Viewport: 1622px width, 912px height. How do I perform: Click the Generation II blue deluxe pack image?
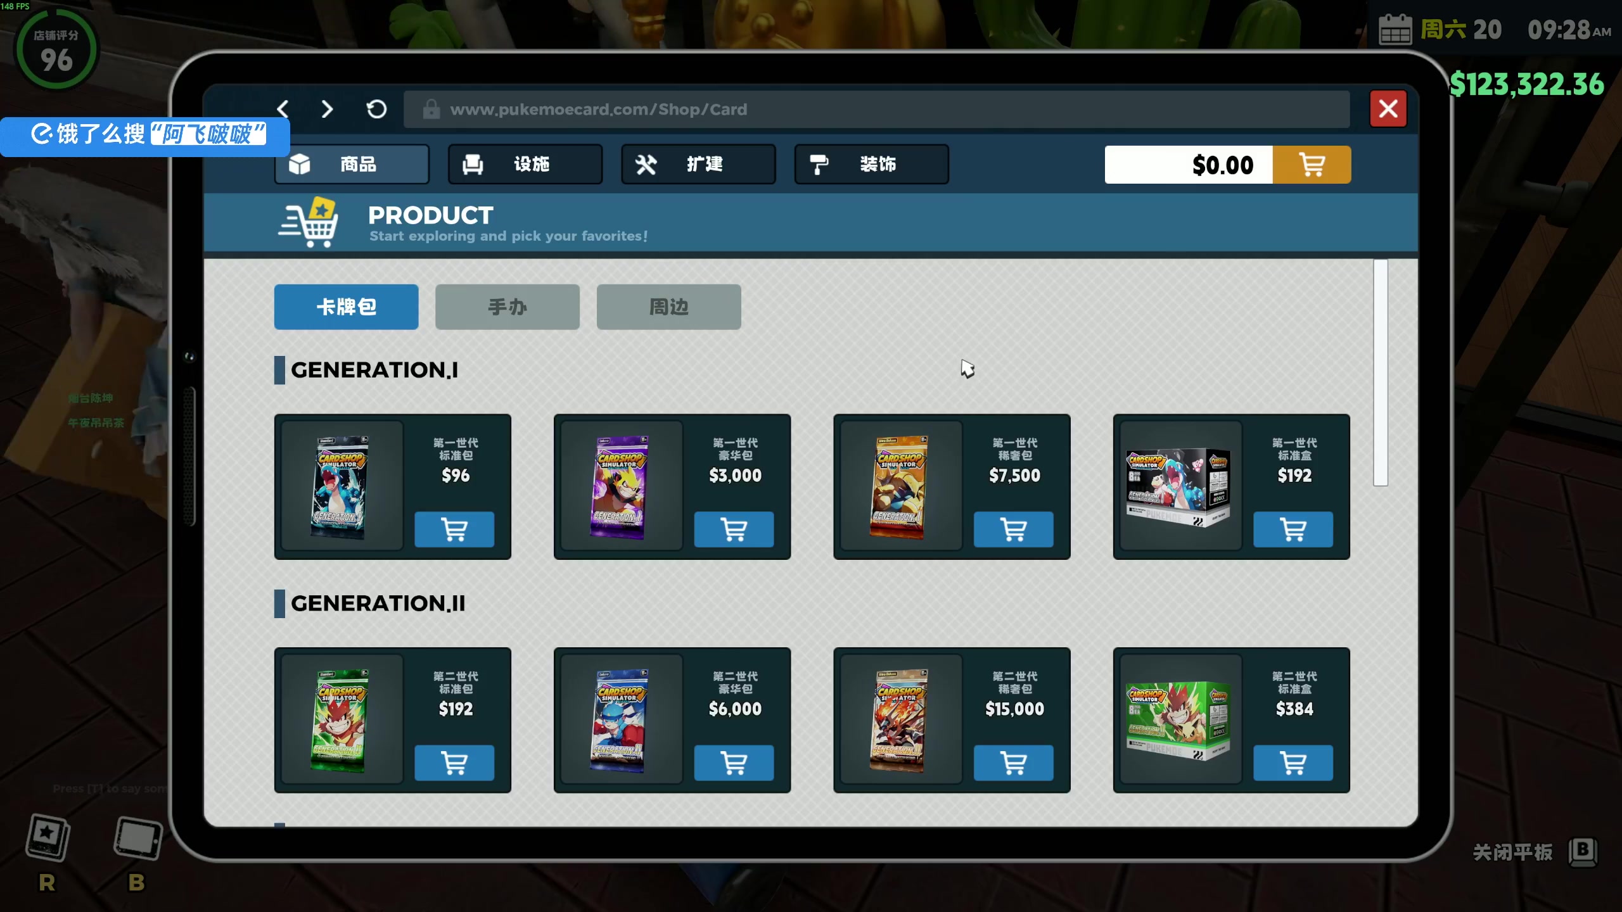[621, 720]
